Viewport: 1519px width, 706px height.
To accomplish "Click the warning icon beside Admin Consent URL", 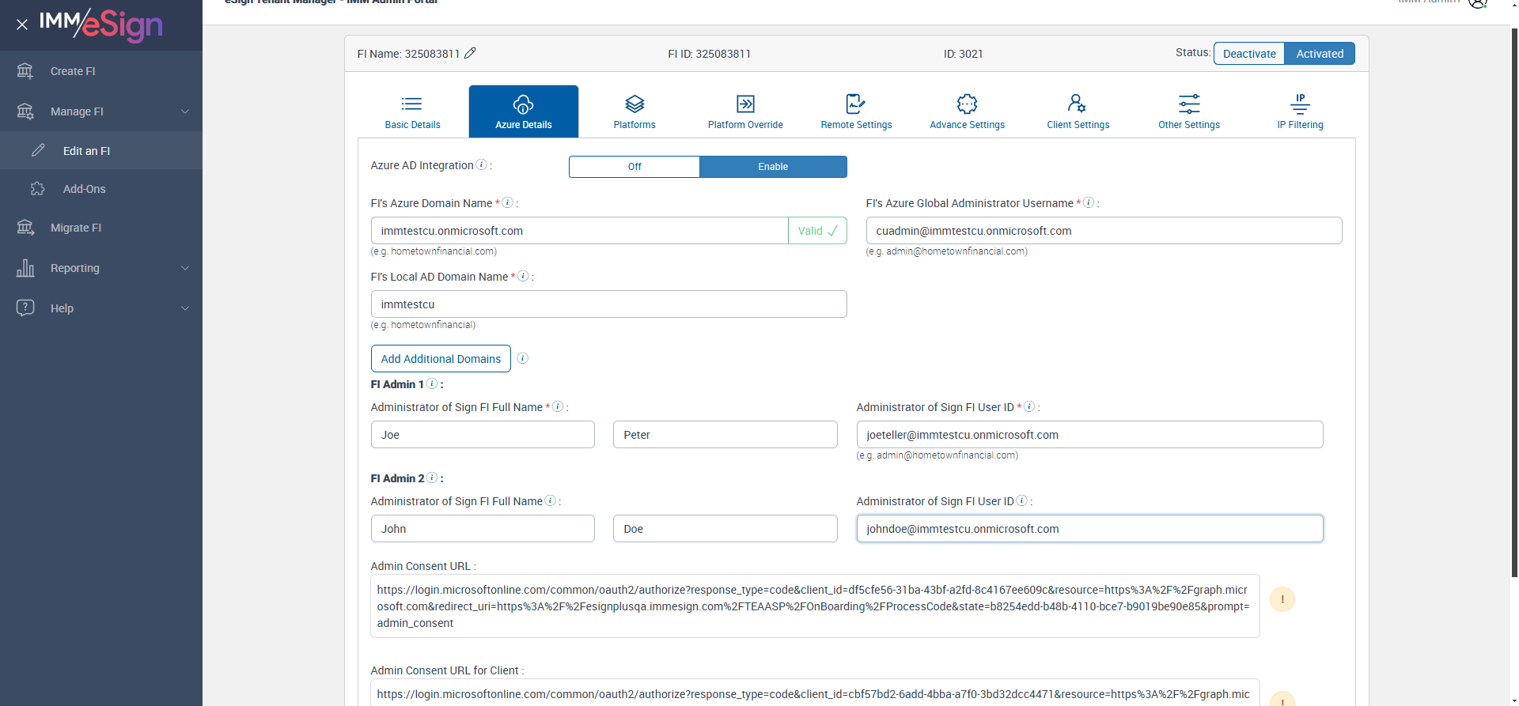I will 1282,599.
